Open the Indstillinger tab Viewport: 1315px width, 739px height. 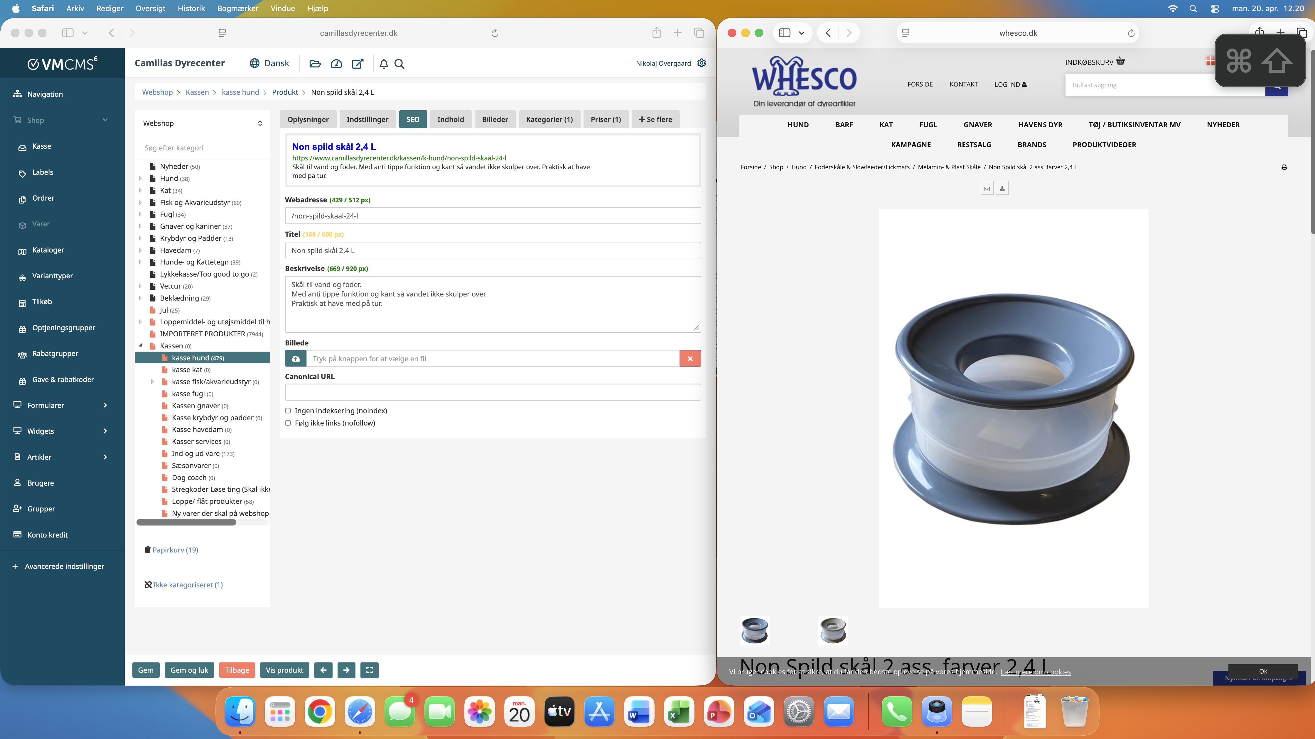pyautogui.click(x=367, y=119)
